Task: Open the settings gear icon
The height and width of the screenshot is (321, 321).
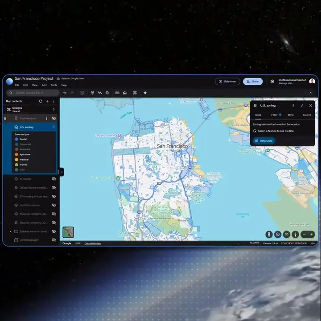Action: pyautogui.click(x=272, y=82)
